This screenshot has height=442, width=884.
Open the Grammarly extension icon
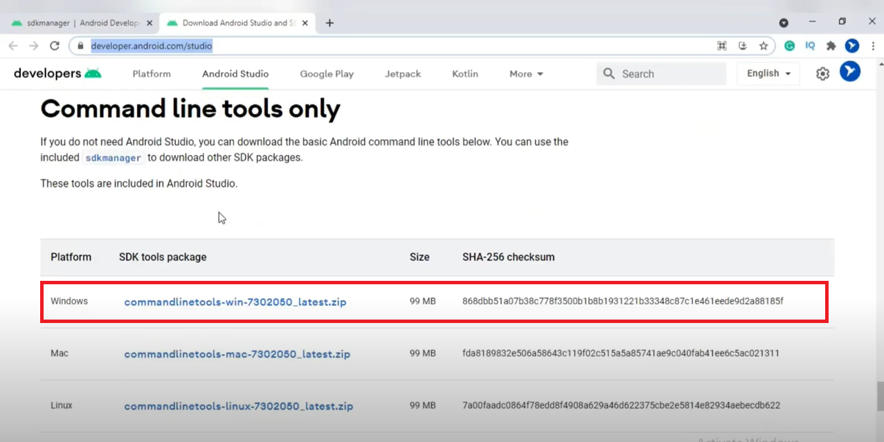click(x=789, y=46)
